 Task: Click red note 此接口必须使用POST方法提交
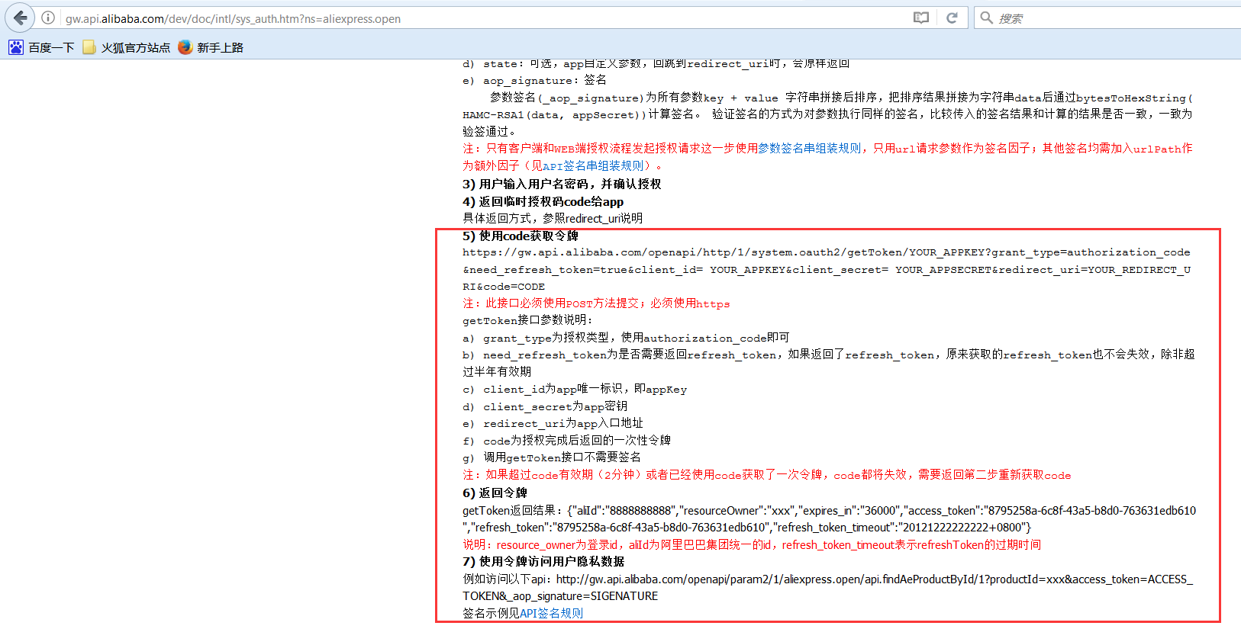(596, 303)
